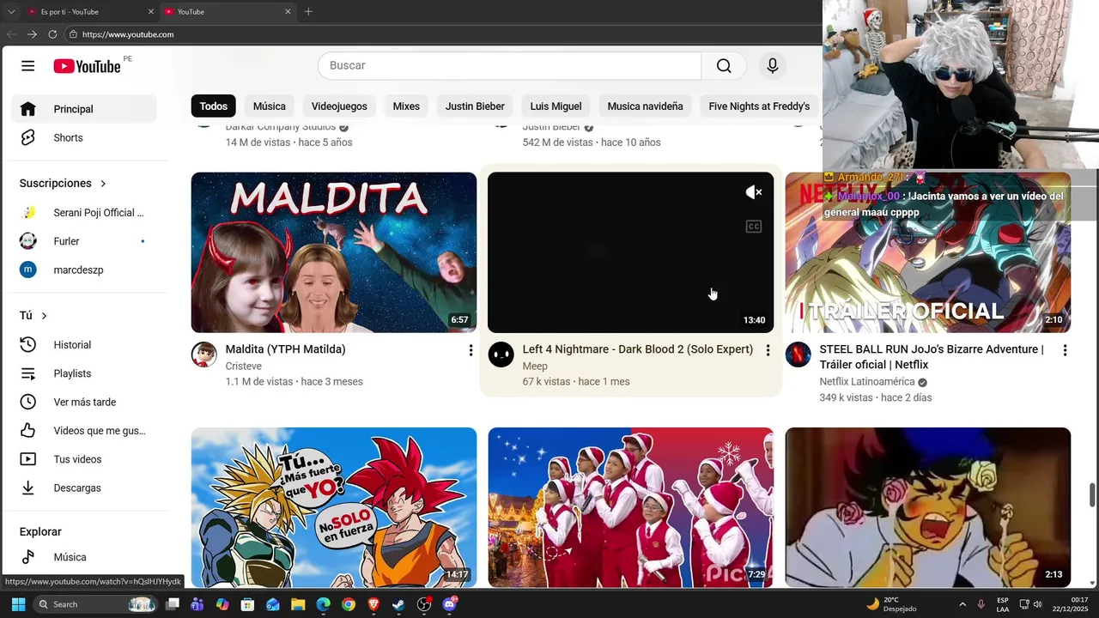Open Brave browser from taskbar

coord(373,604)
